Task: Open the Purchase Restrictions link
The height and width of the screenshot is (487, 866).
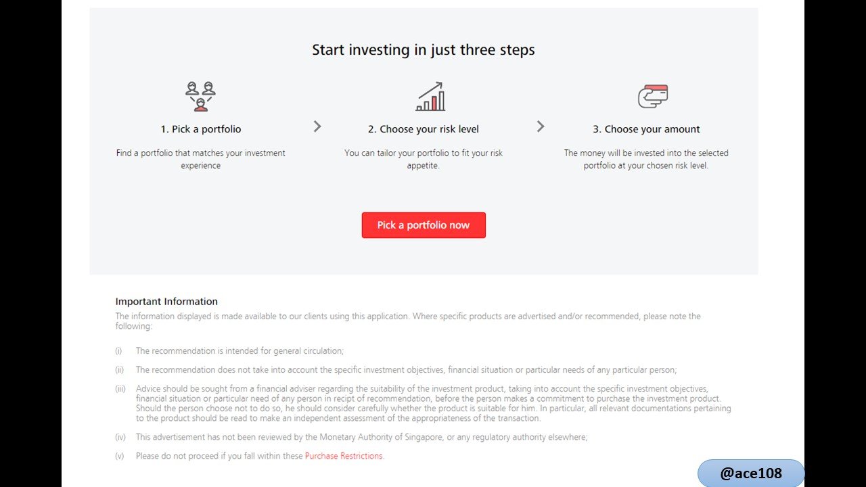Action: pos(344,456)
